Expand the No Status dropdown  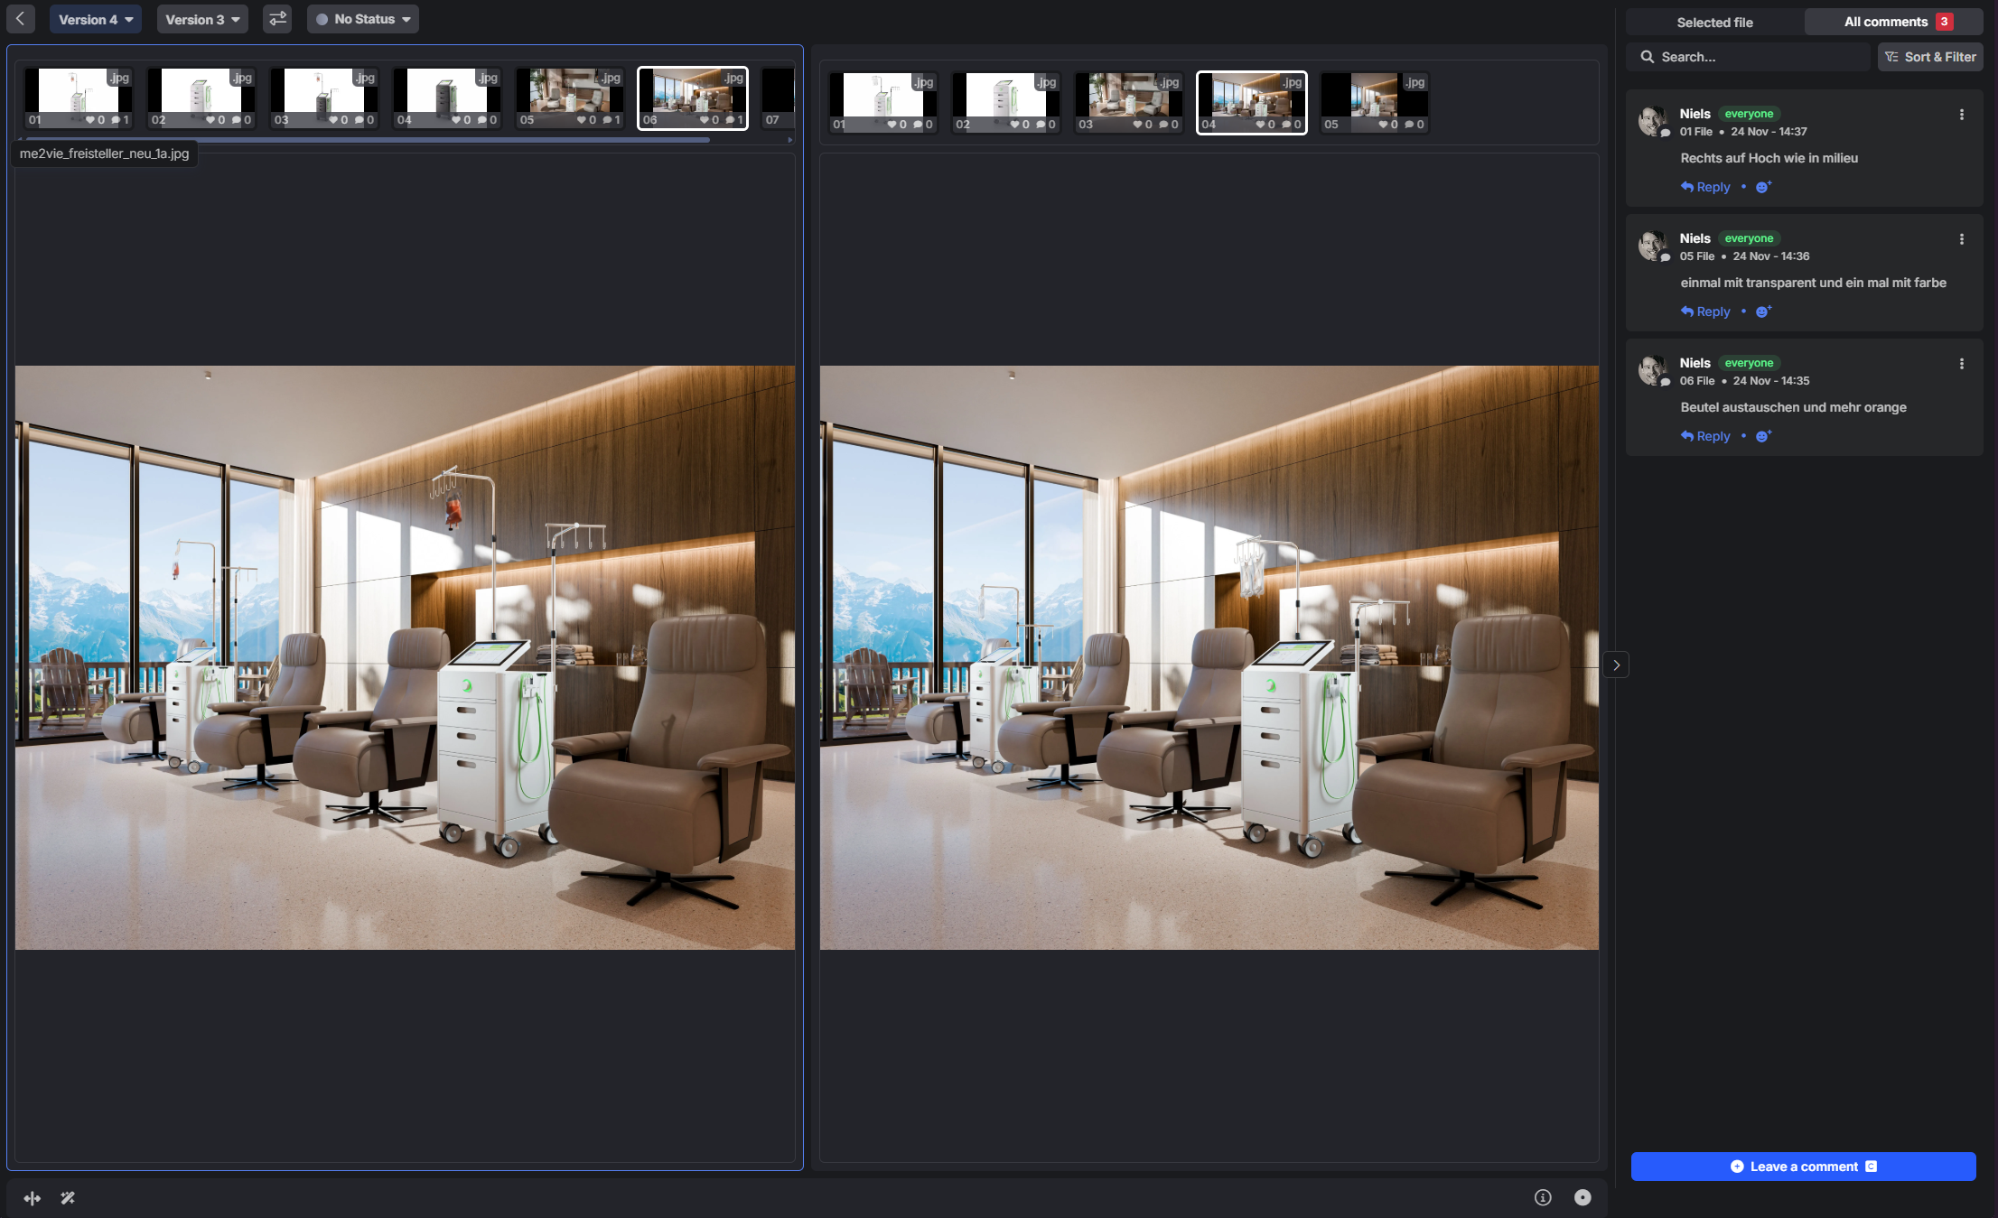click(x=363, y=19)
